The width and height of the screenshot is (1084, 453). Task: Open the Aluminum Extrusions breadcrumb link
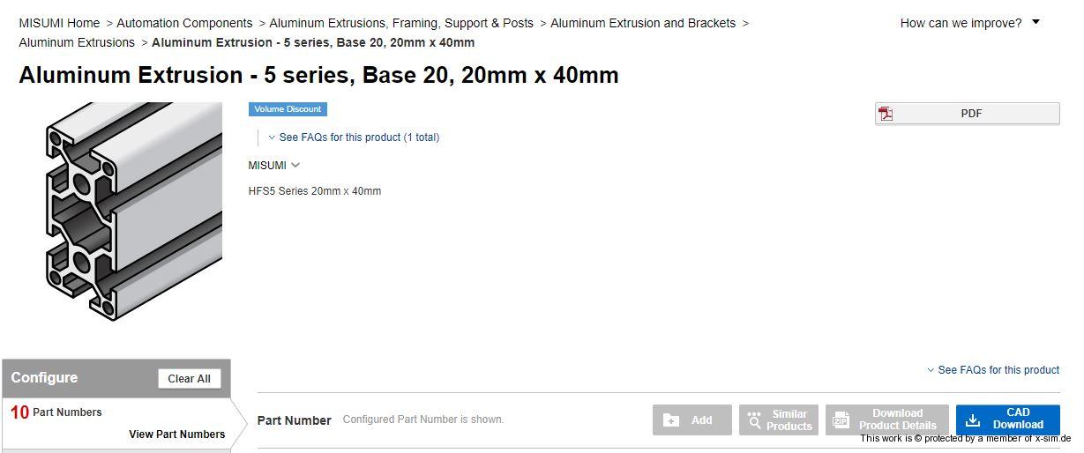click(77, 42)
